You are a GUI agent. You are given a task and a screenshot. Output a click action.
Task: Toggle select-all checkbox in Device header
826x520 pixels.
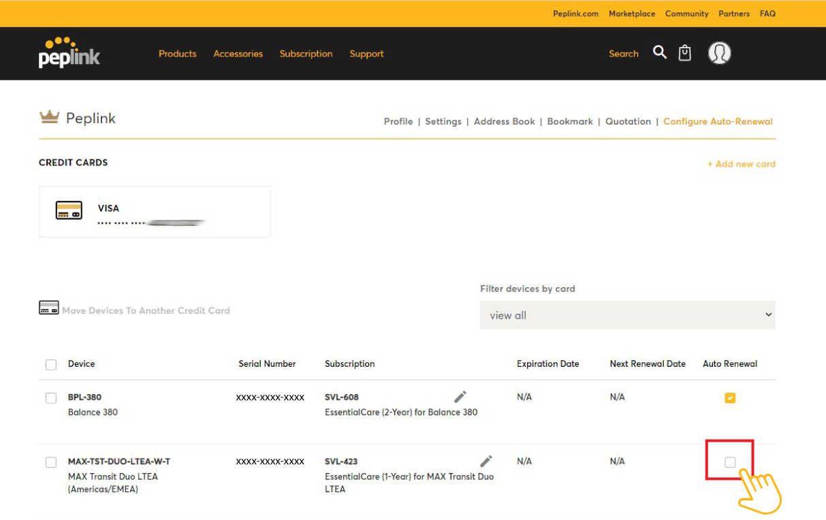51,365
